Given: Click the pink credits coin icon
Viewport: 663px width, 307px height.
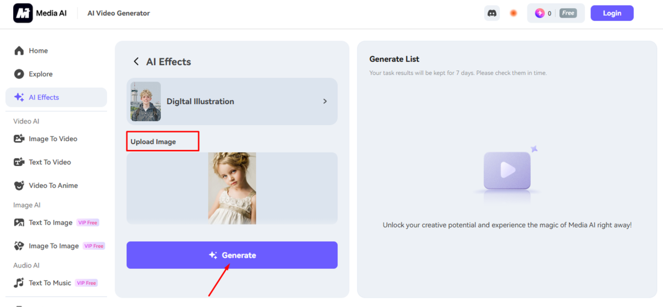Looking at the screenshot, I should [x=539, y=13].
